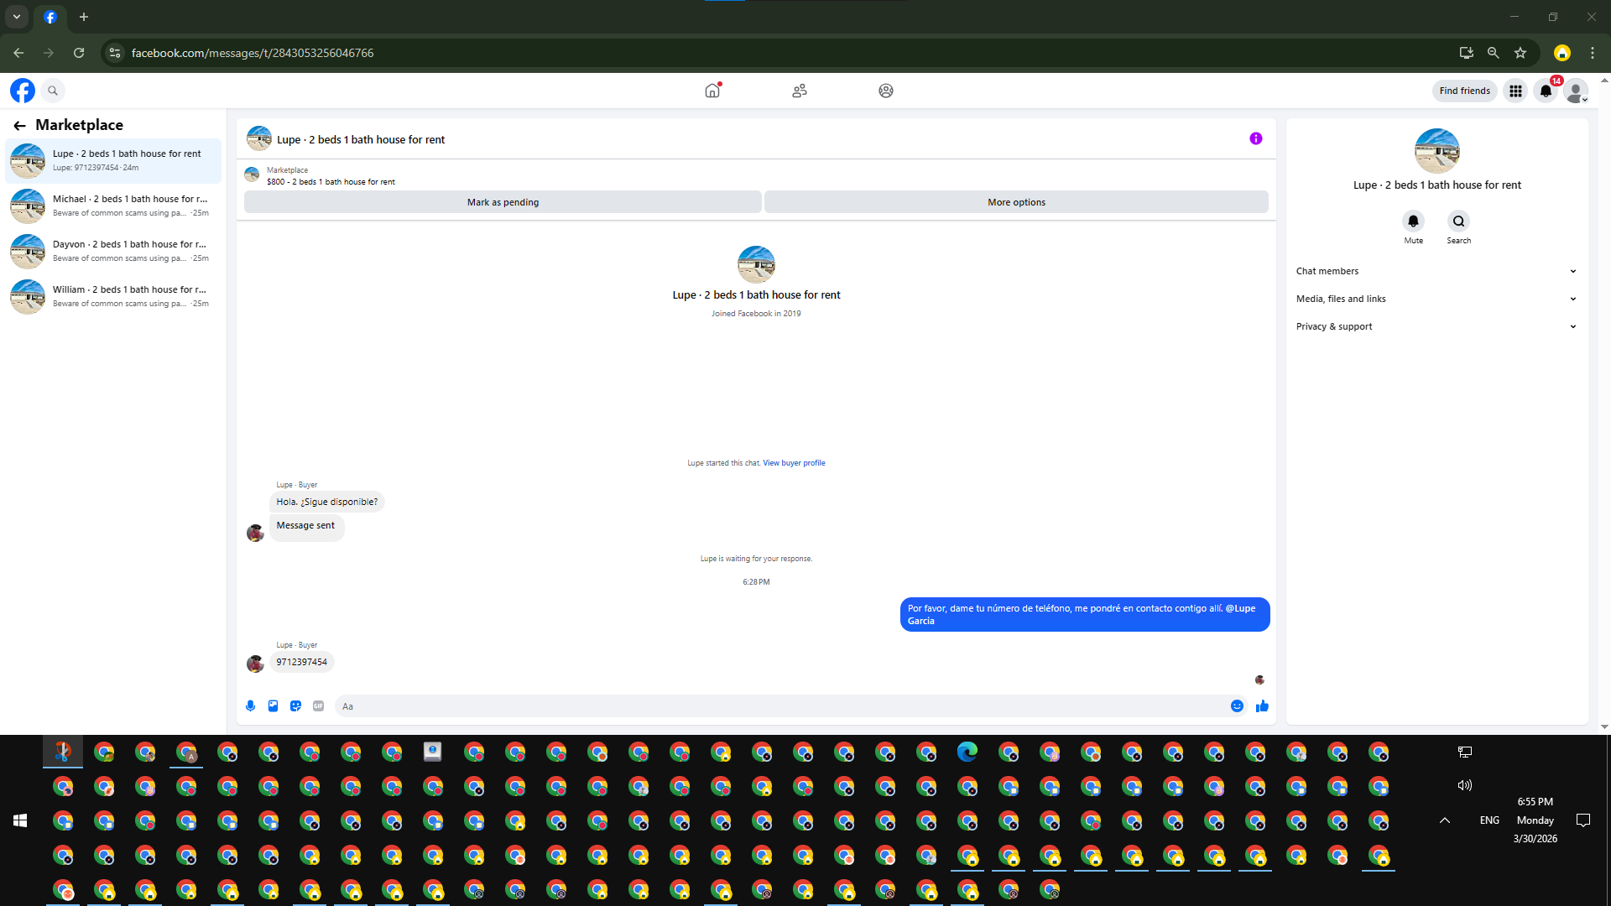Go back using Marketplace back arrow
The height and width of the screenshot is (906, 1611).
[19, 125]
